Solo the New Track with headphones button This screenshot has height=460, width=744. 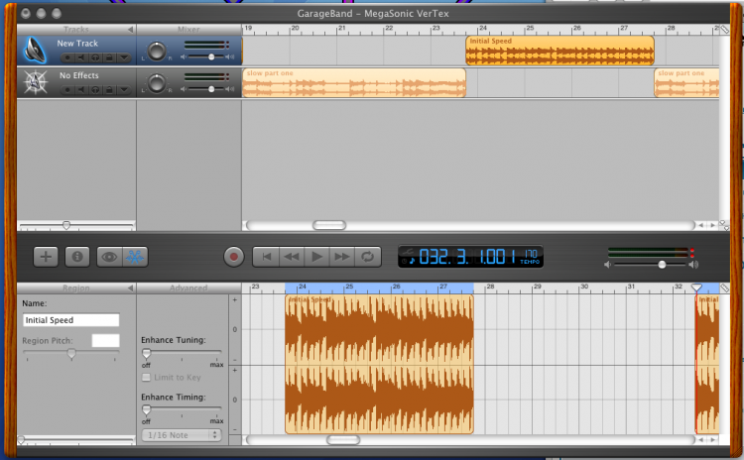[95, 57]
